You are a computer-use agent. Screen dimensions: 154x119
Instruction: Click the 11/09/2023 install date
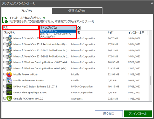[x=134, y=74]
